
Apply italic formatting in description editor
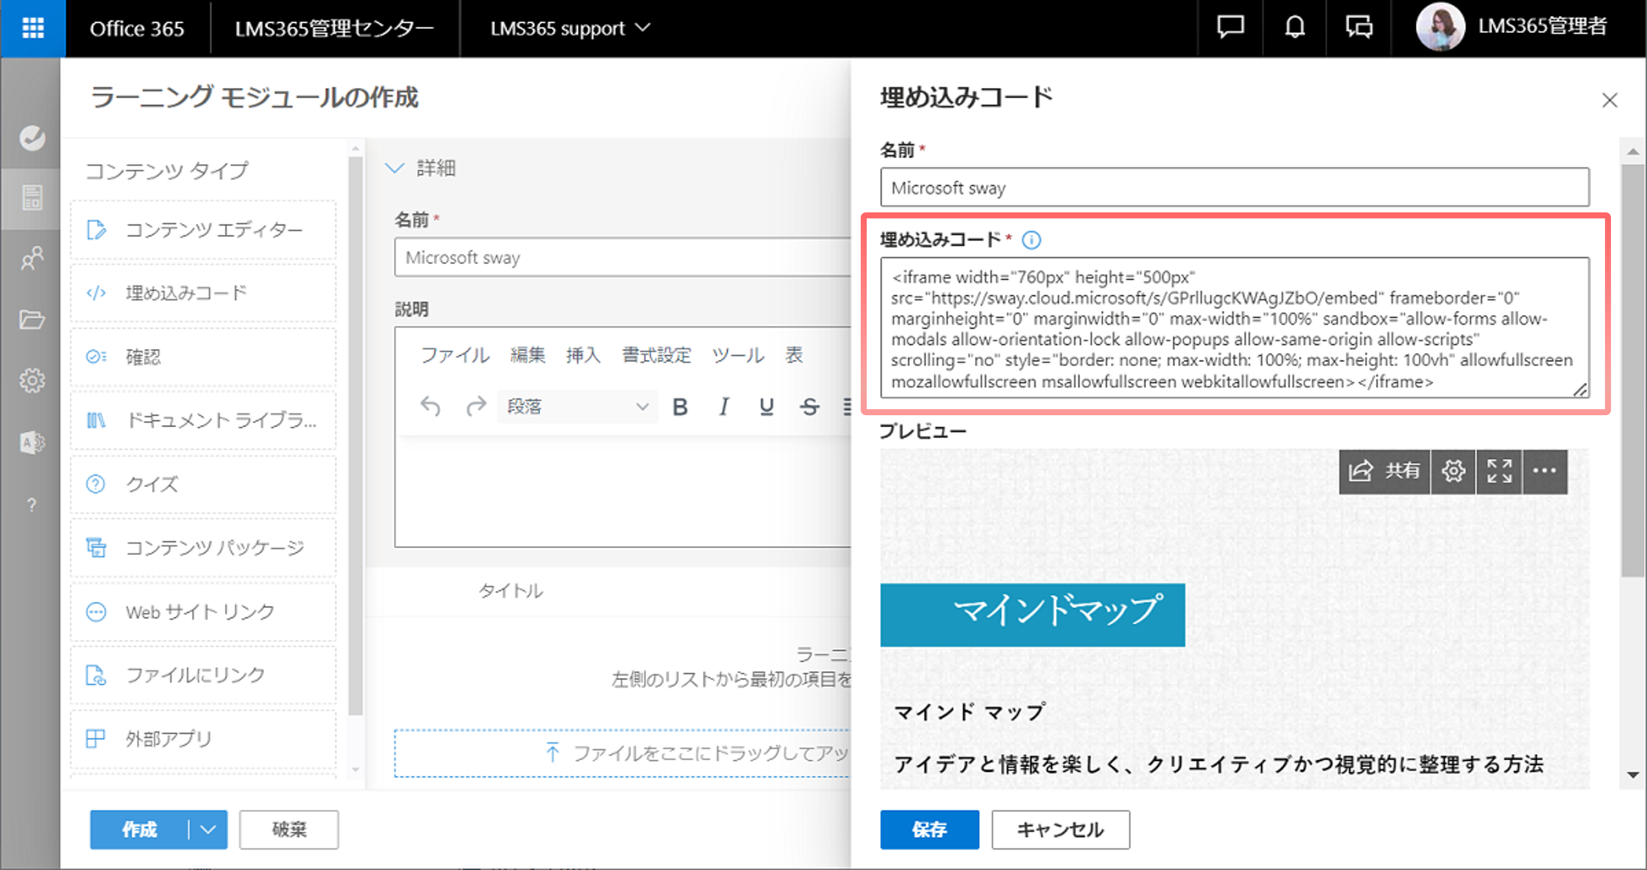724,407
